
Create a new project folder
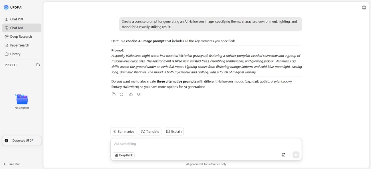tap(38, 65)
